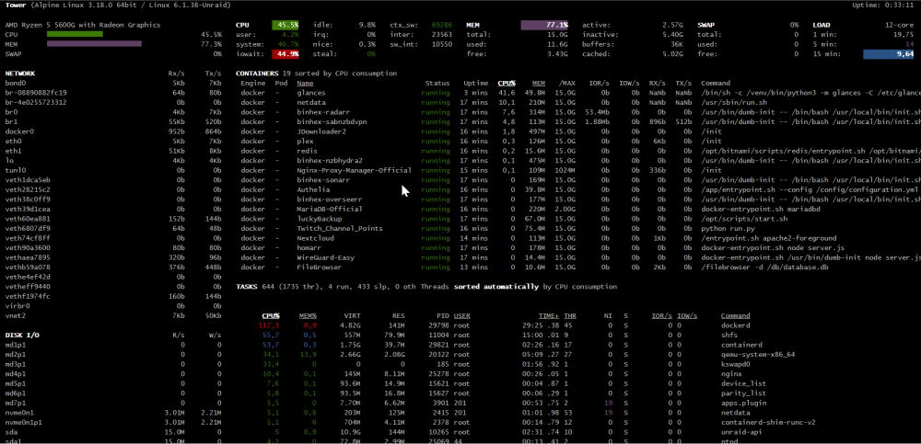Click the green CPU usage bar
The width and height of the screenshot is (921, 444).
[75, 35]
